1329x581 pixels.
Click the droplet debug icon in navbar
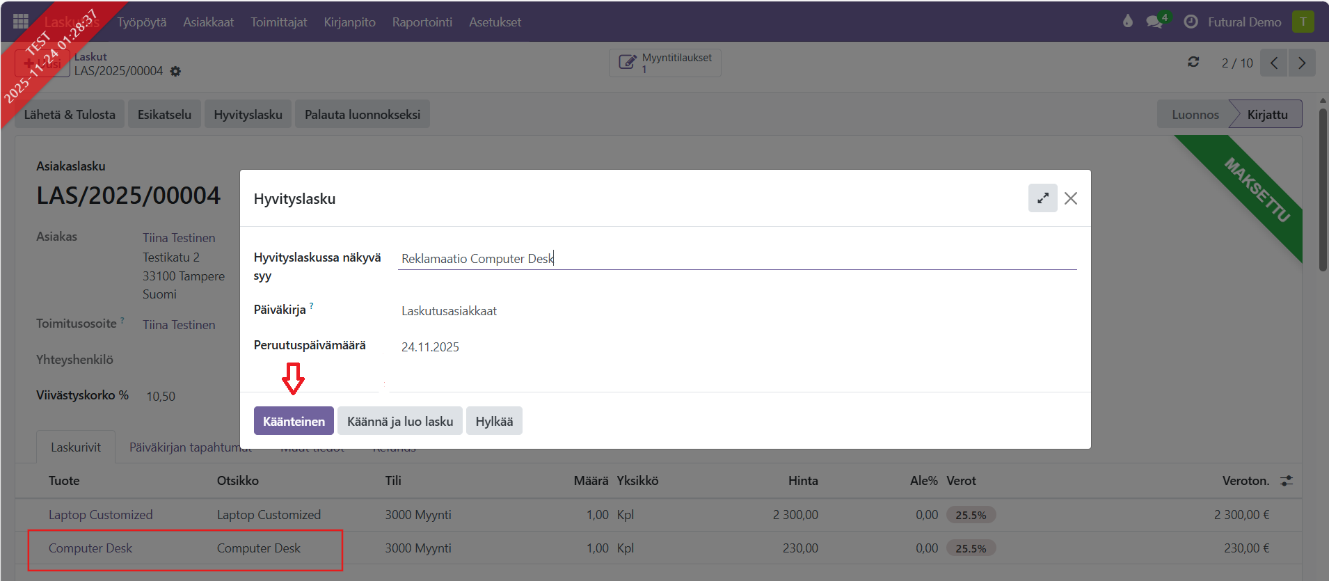click(1127, 22)
